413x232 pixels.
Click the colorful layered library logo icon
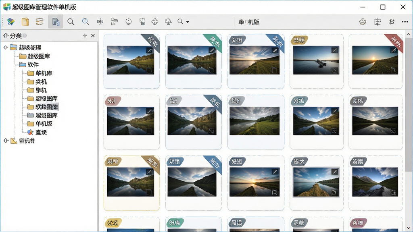coord(11,22)
